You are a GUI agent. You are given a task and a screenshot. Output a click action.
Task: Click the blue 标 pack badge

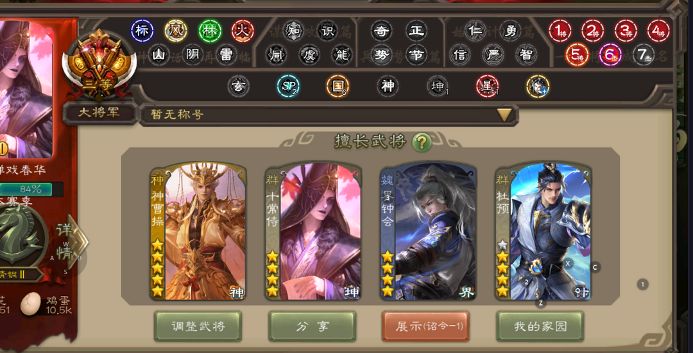[142, 31]
